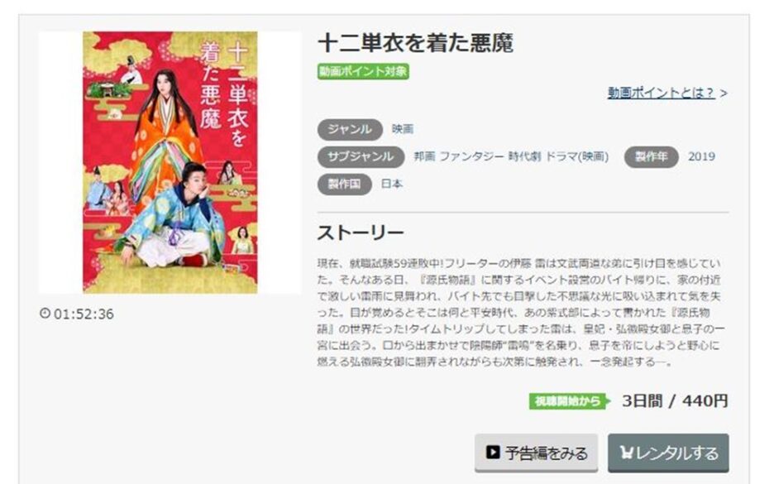The image size is (774, 484).
Task: Click the レンタルする rental button
Action: click(x=668, y=453)
